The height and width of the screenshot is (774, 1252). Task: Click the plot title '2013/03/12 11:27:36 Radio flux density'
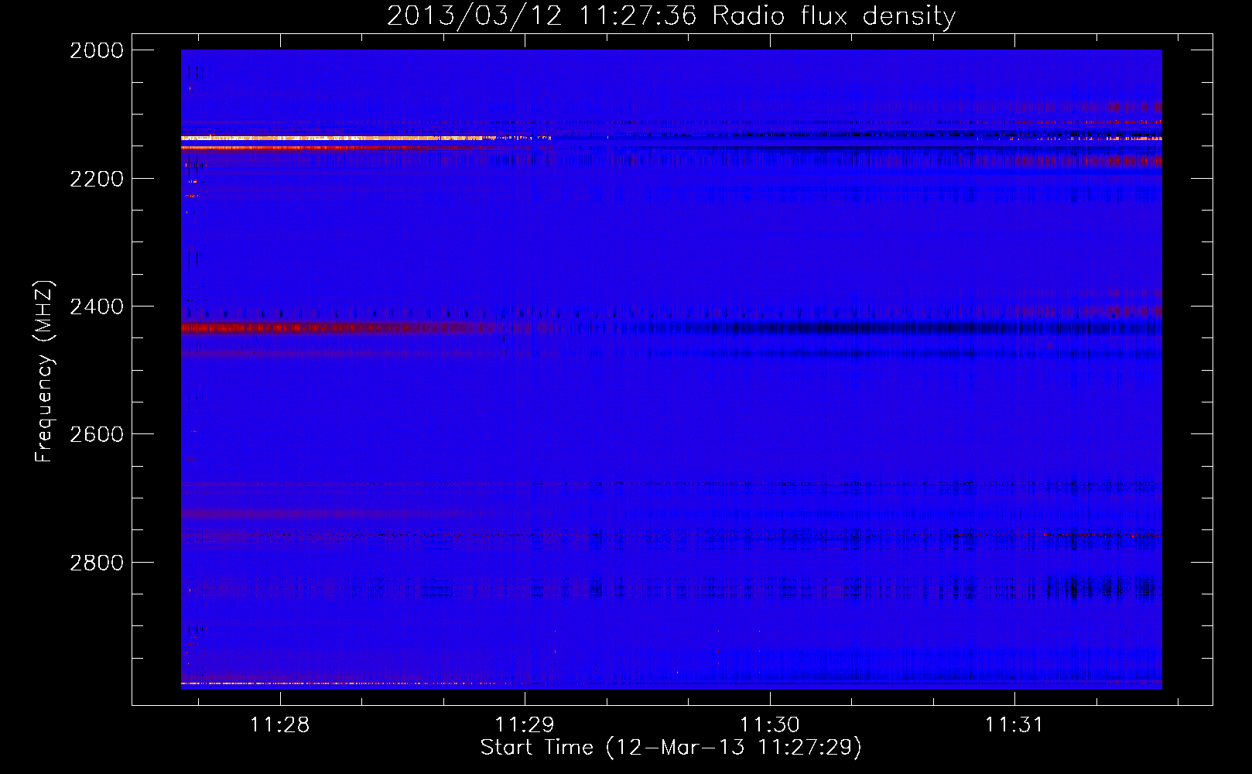[671, 15]
